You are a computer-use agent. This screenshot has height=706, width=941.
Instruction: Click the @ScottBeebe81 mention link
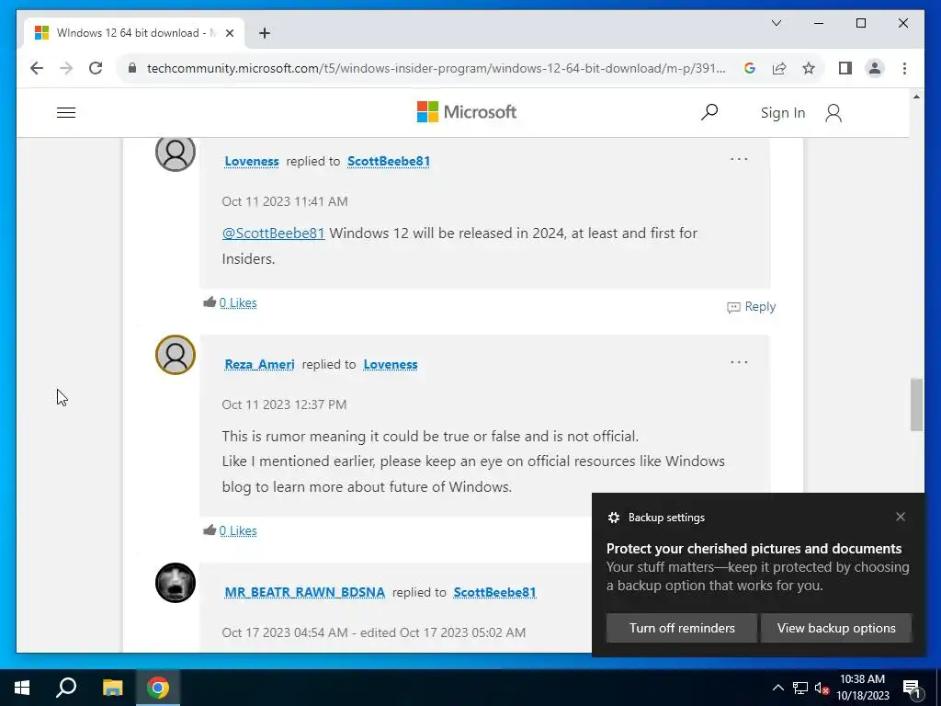click(x=273, y=233)
